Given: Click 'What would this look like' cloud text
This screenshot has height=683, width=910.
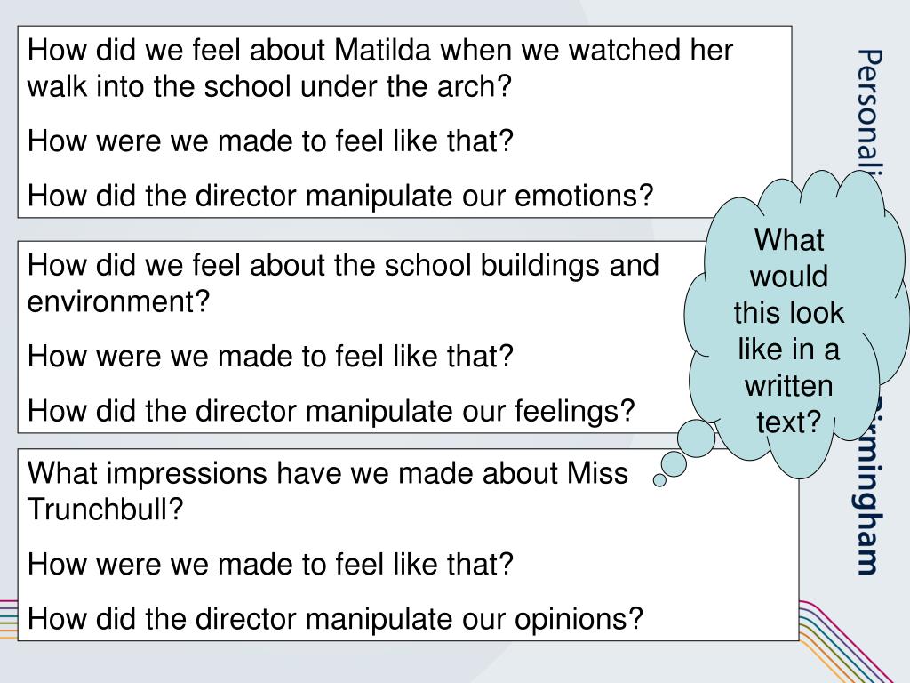Looking at the screenshot, I should [x=789, y=294].
